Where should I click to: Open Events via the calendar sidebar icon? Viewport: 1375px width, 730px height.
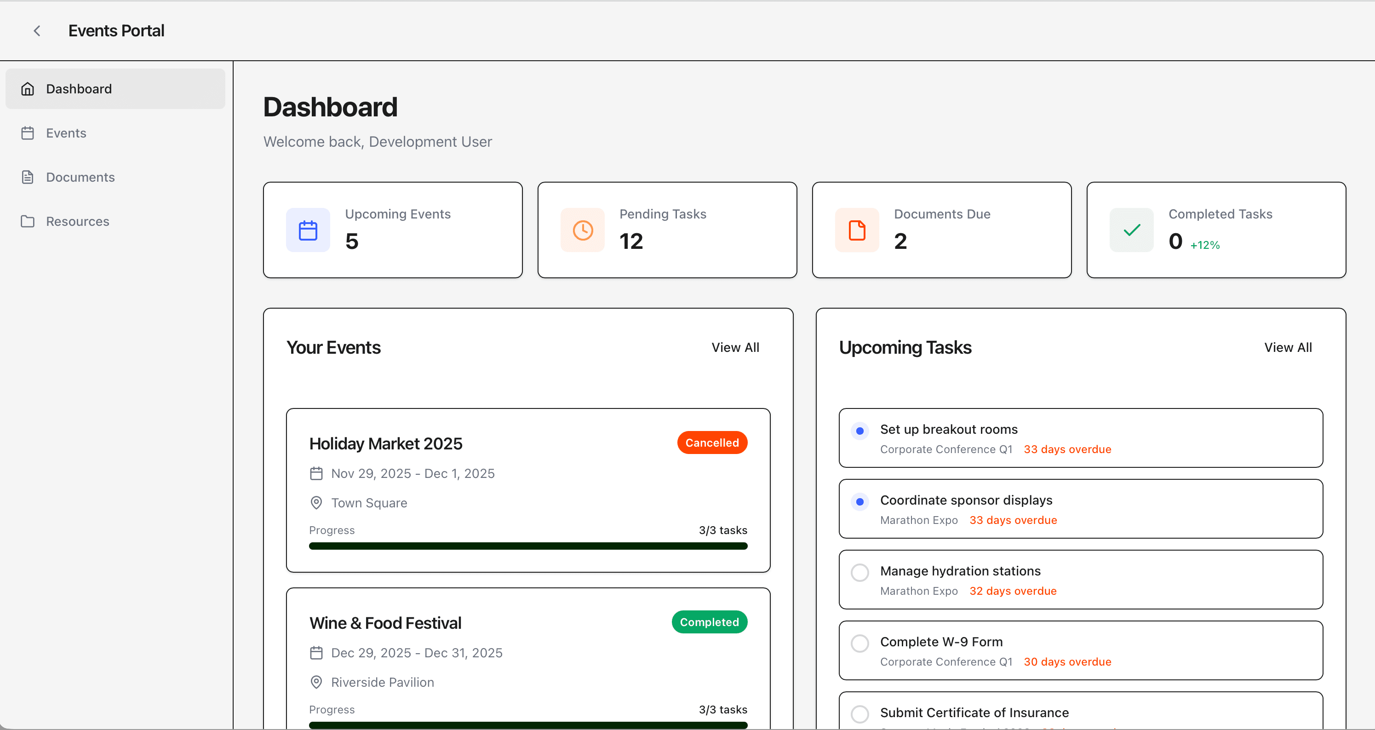point(27,132)
